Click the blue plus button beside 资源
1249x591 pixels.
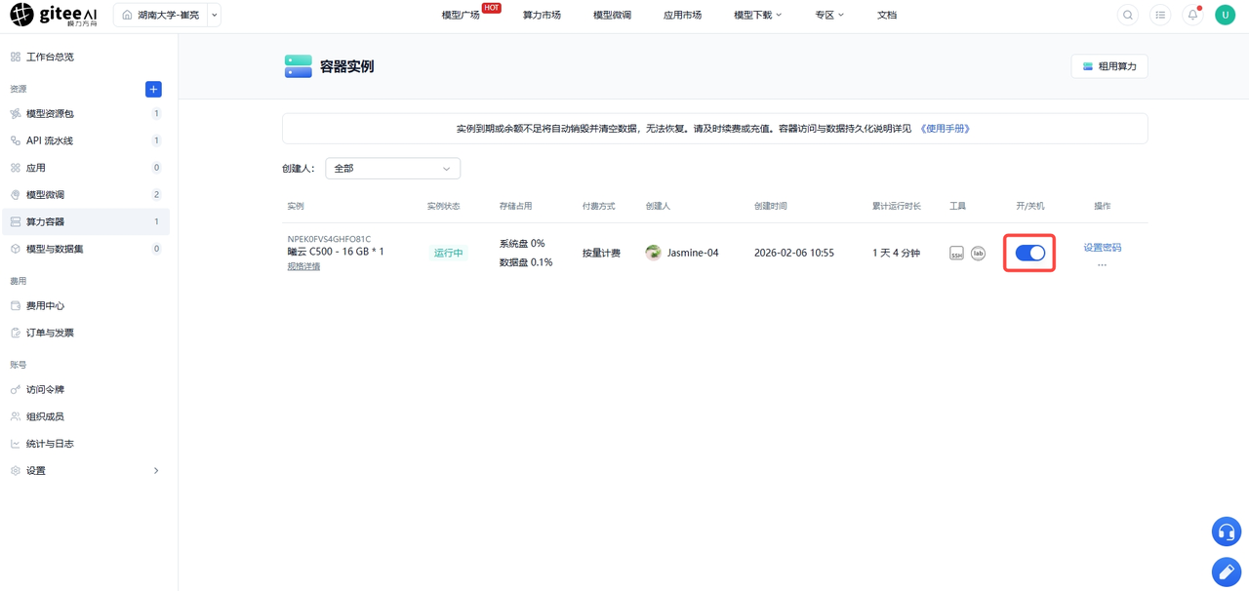click(153, 89)
